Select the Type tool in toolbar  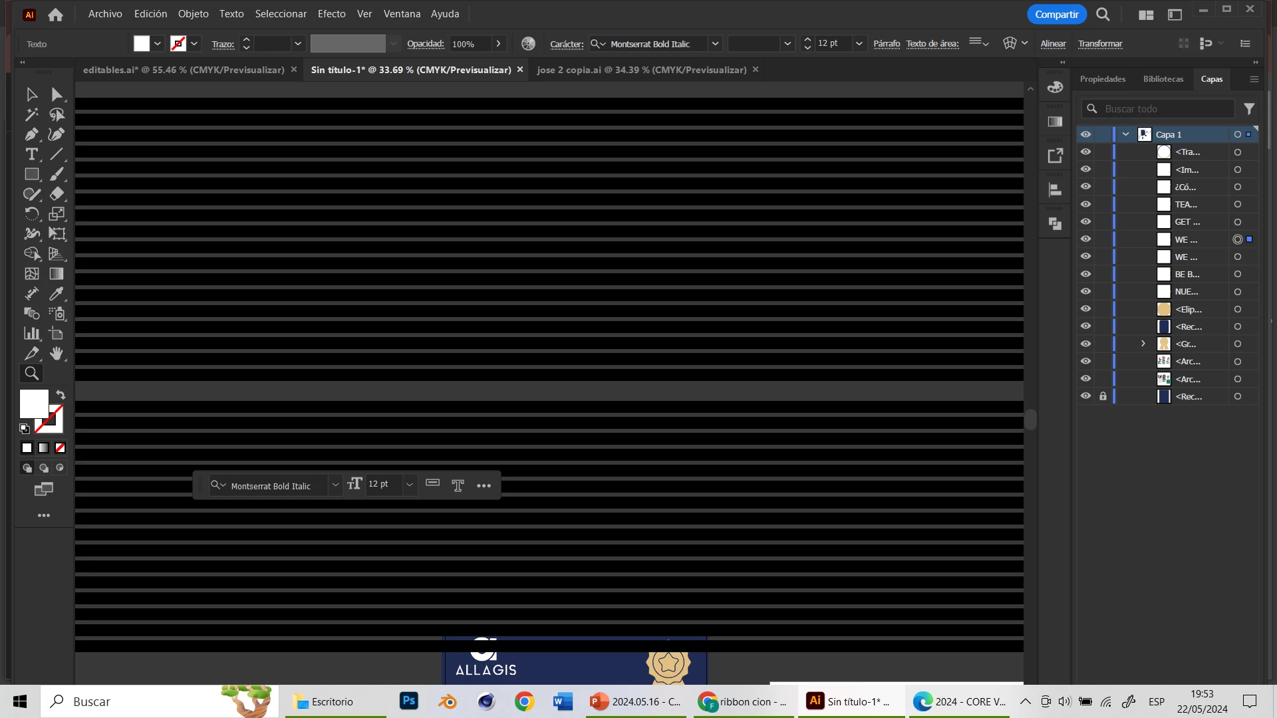point(31,154)
